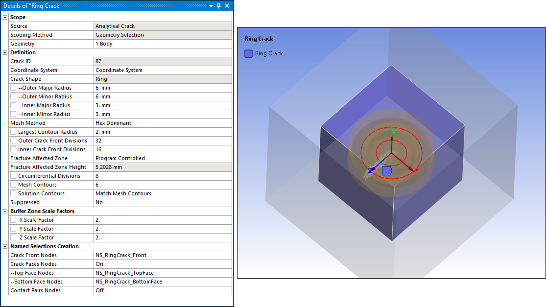Click the pin icon in Details panel header
Screen dimensions: 546x307
pyautogui.click(x=218, y=5)
